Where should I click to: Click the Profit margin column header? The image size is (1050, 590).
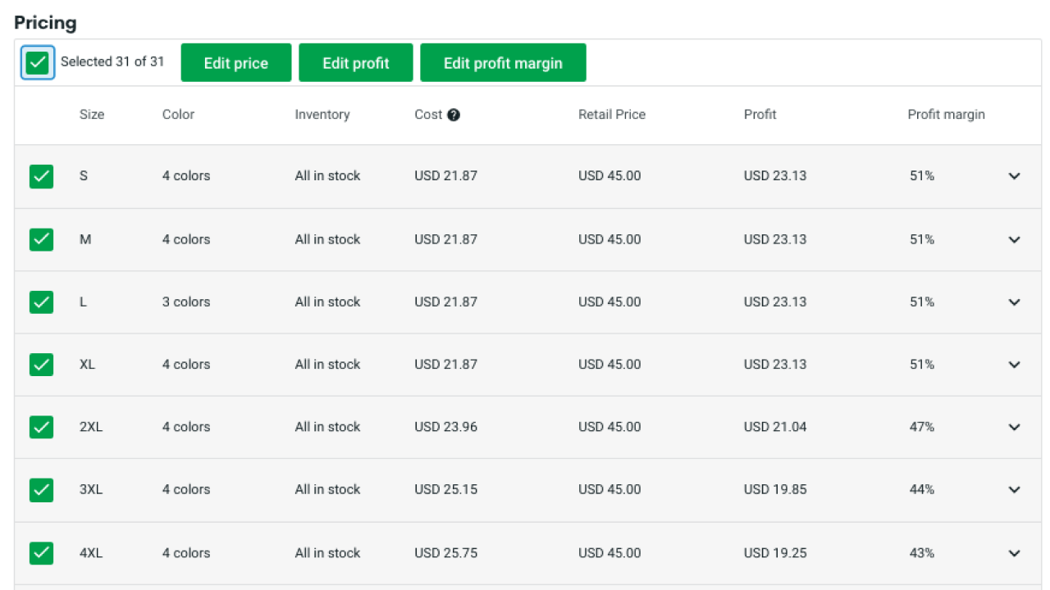pos(946,115)
